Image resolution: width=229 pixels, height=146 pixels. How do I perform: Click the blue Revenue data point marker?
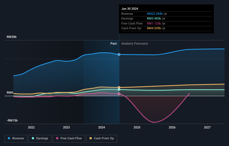tap(119, 54)
